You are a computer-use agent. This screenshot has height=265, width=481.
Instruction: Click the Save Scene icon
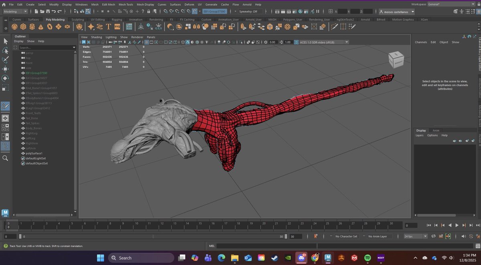(48, 11)
